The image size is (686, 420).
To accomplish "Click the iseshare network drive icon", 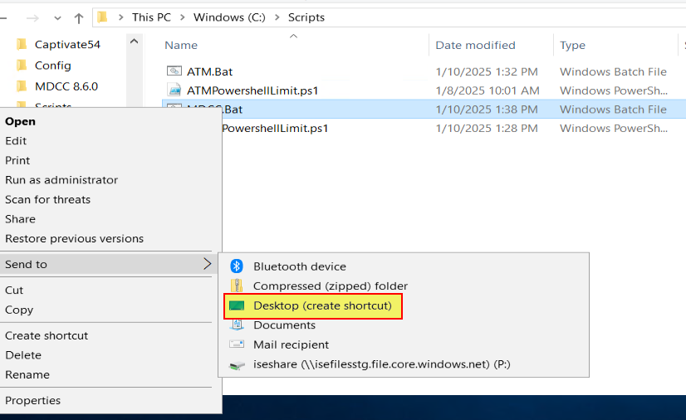I will (237, 364).
